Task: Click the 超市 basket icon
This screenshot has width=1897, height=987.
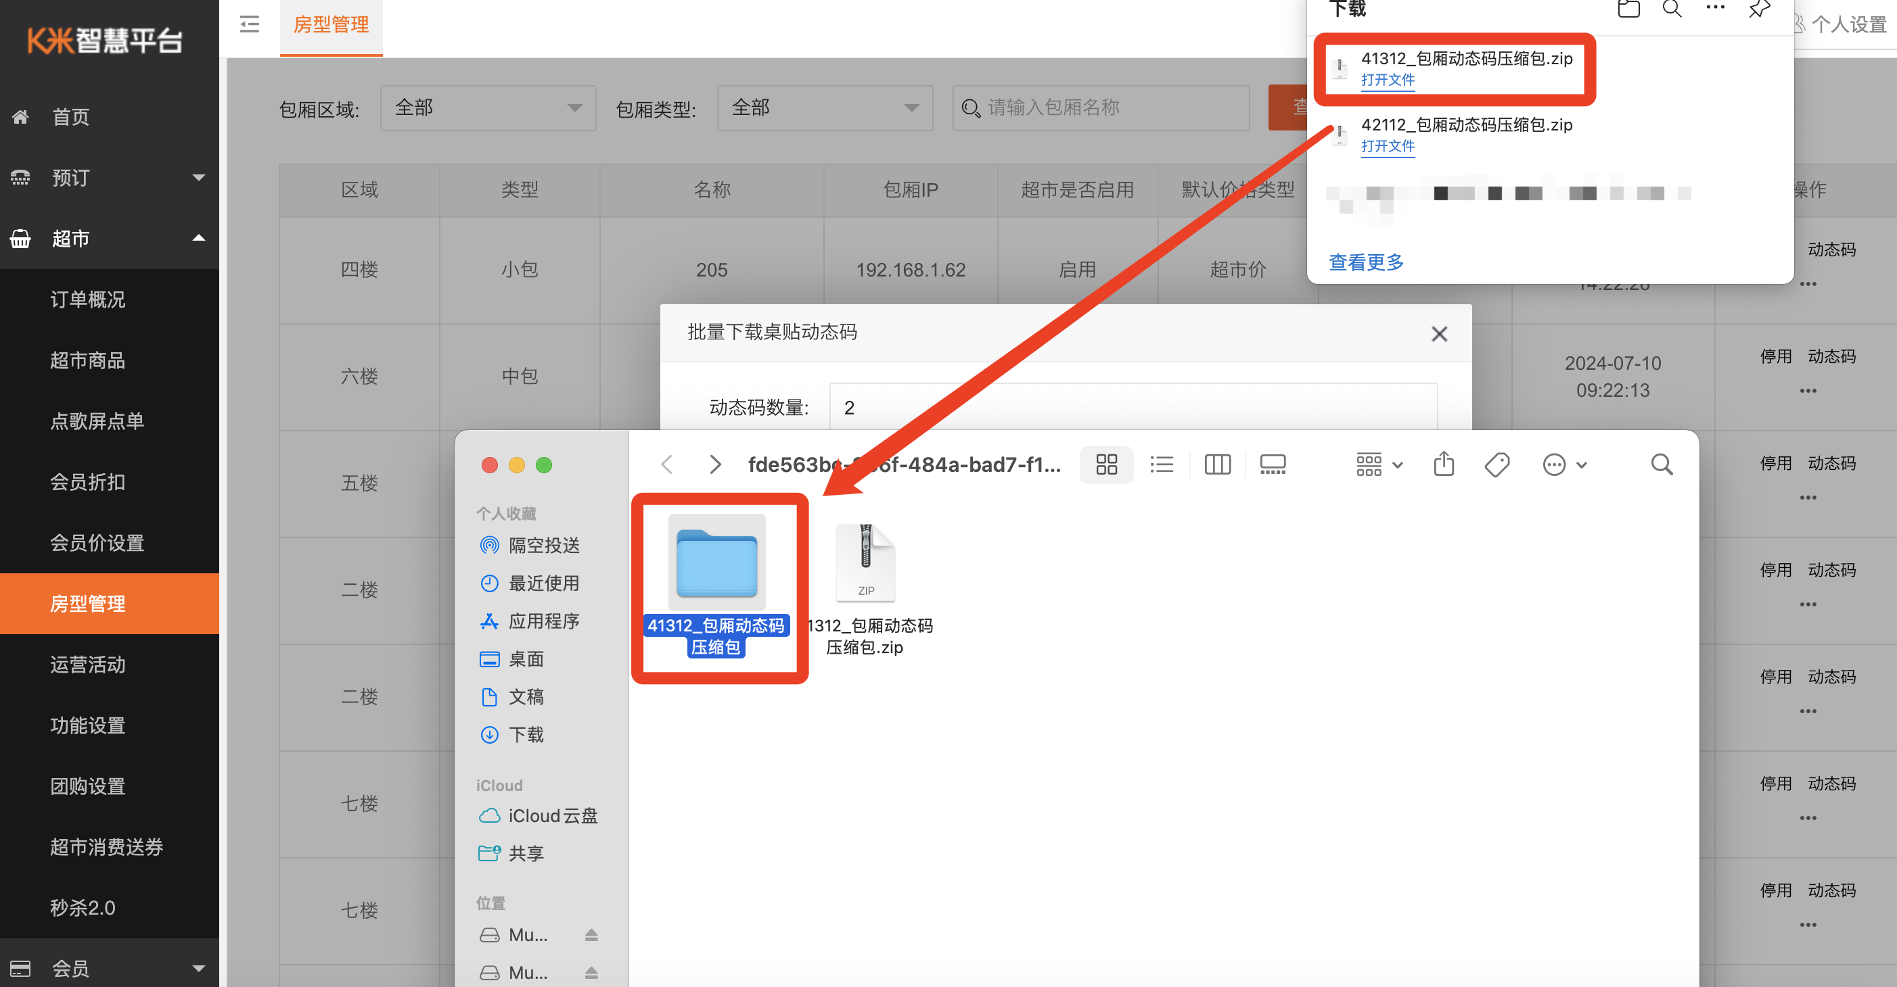Action: [x=20, y=239]
